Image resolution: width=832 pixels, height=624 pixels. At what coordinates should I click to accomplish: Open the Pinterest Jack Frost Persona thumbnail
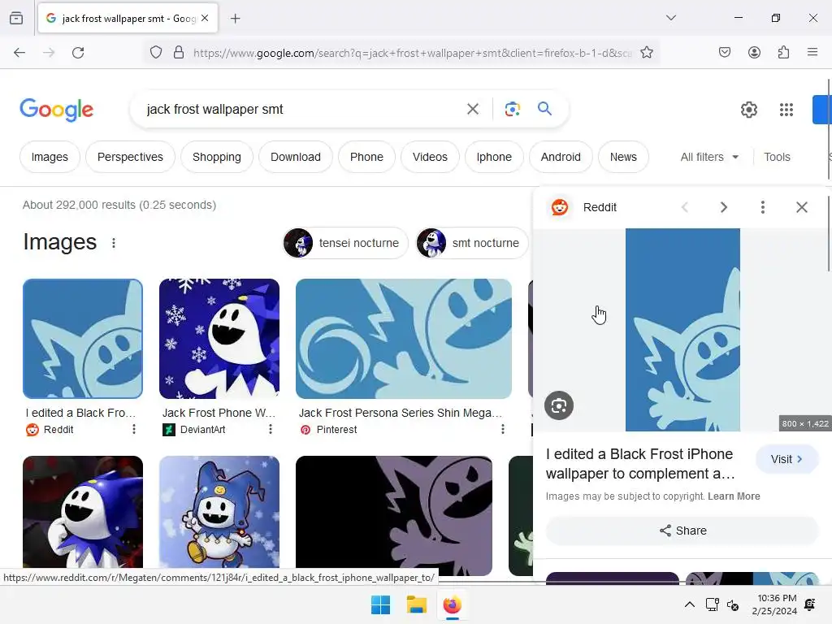coord(404,339)
